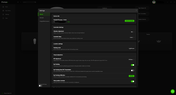The height and width of the screenshot is (95, 176).
Task: Click Restart Service button
Action: [x=142, y=19]
